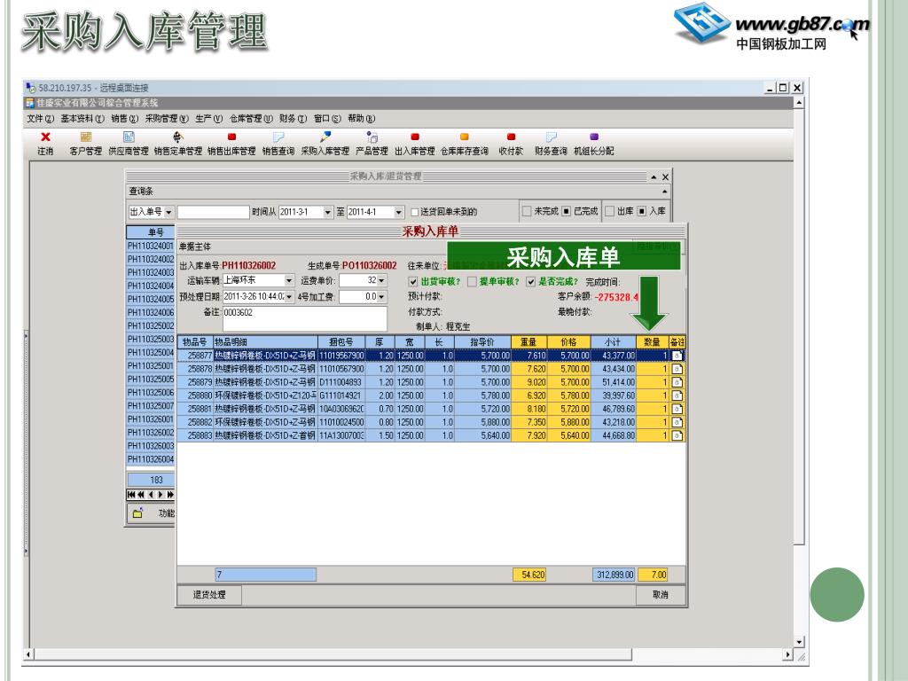
Task: Open the 基本资料 menu
Action: tap(82, 119)
